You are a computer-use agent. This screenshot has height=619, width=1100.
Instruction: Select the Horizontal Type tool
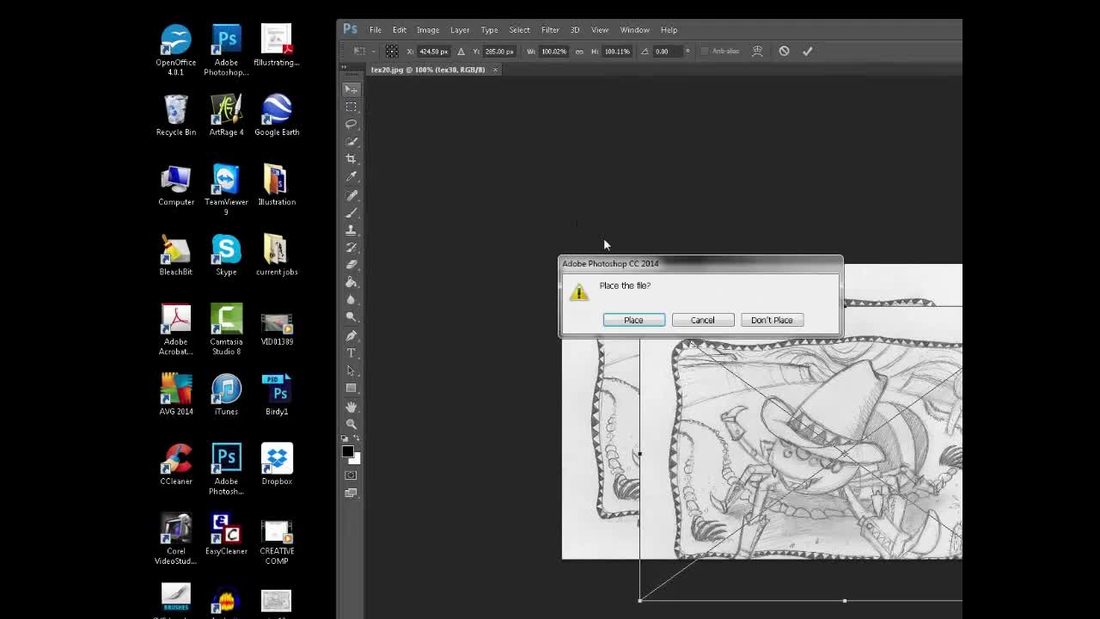tap(351, 353)
